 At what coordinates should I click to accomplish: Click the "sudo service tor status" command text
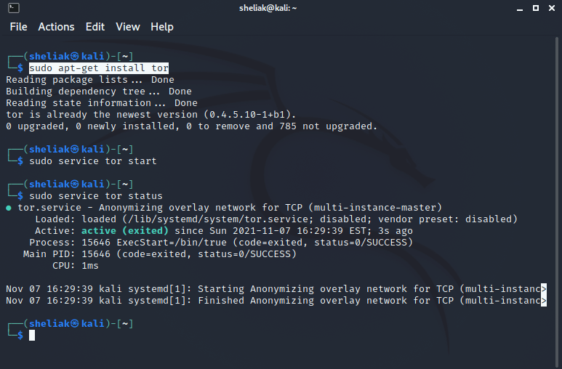coord(96,196)
